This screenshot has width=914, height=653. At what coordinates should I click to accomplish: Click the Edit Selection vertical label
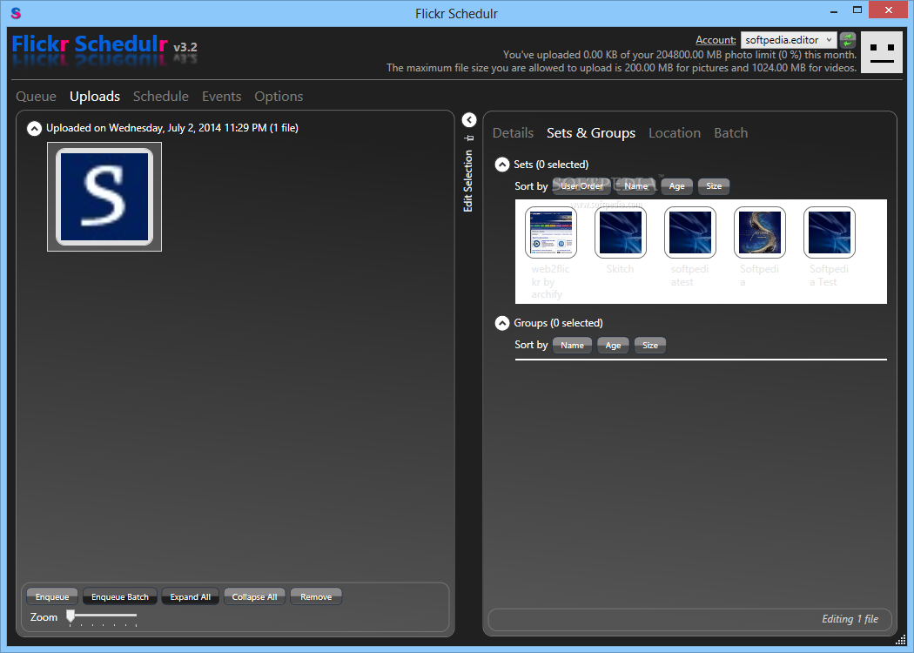468,181
